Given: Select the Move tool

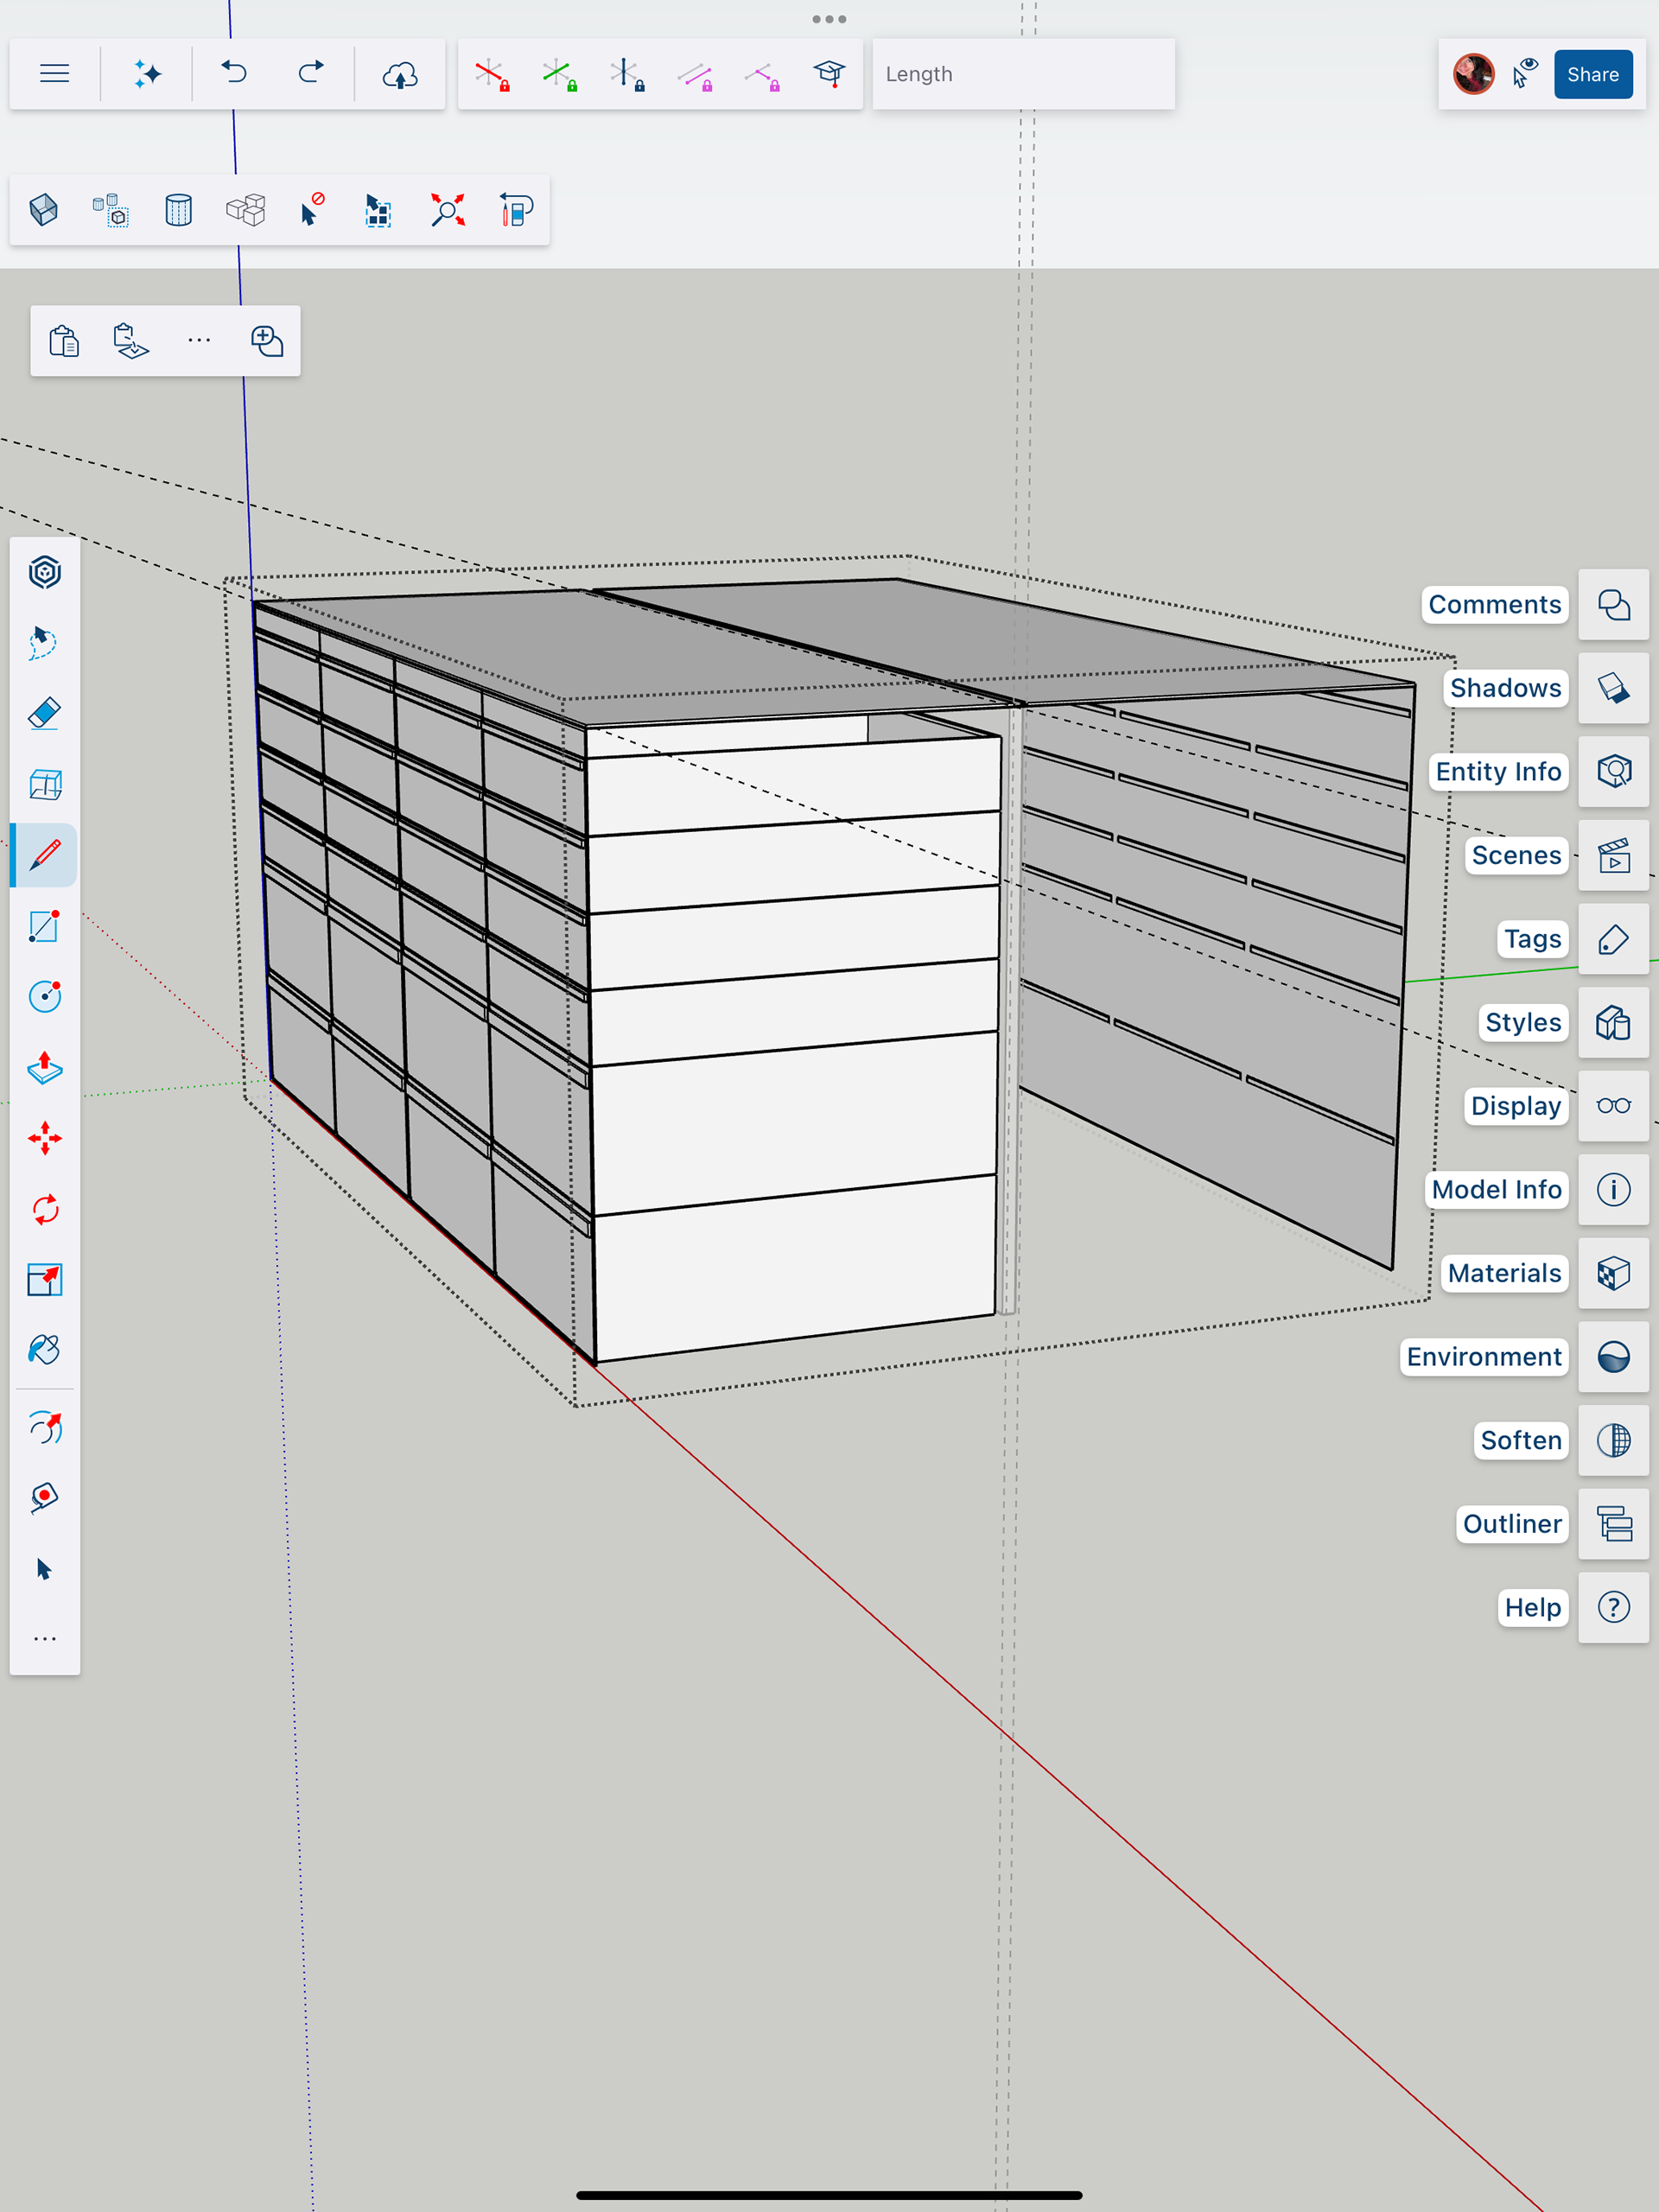Looking at the screenshot, I should (44, 1138).
